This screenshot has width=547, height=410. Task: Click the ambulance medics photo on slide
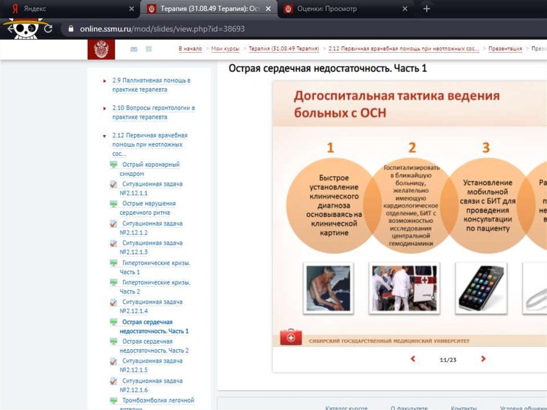[404, 289]
